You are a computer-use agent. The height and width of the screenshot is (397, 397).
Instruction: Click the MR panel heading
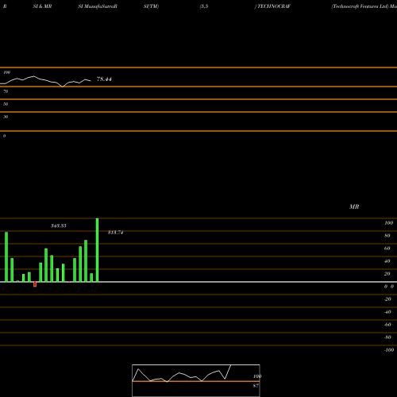[x=354, y=206]
